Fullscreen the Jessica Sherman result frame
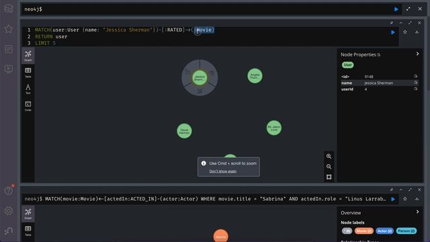430x242 pixels. tap(410, 23)
